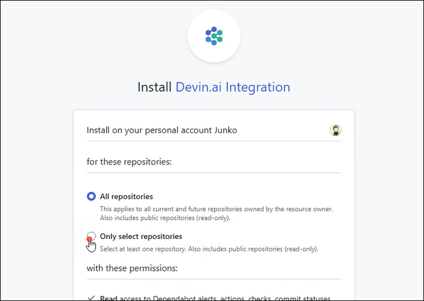This screenshot has height=301, width=424.
Task: Click the "with these permissions:" heading
Action: click(x=132, y=268)
